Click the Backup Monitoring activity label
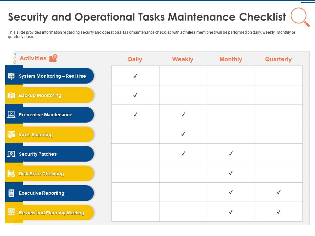This screenshot has height=236, width=315. click(40, 95)
